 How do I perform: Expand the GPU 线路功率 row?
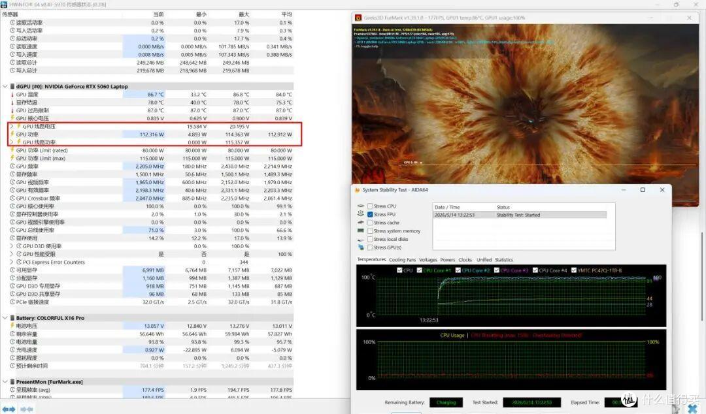click(x=12, y=142)
